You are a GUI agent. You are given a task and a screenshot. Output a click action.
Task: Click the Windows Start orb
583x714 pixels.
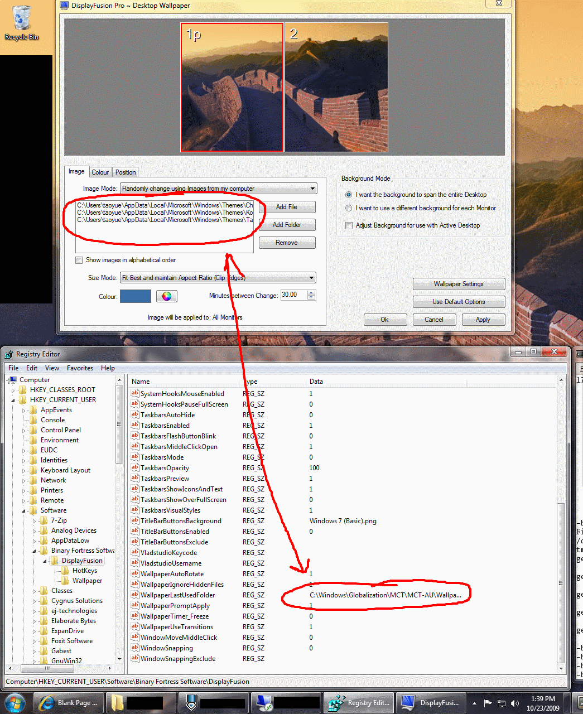(x=15, y=703)
